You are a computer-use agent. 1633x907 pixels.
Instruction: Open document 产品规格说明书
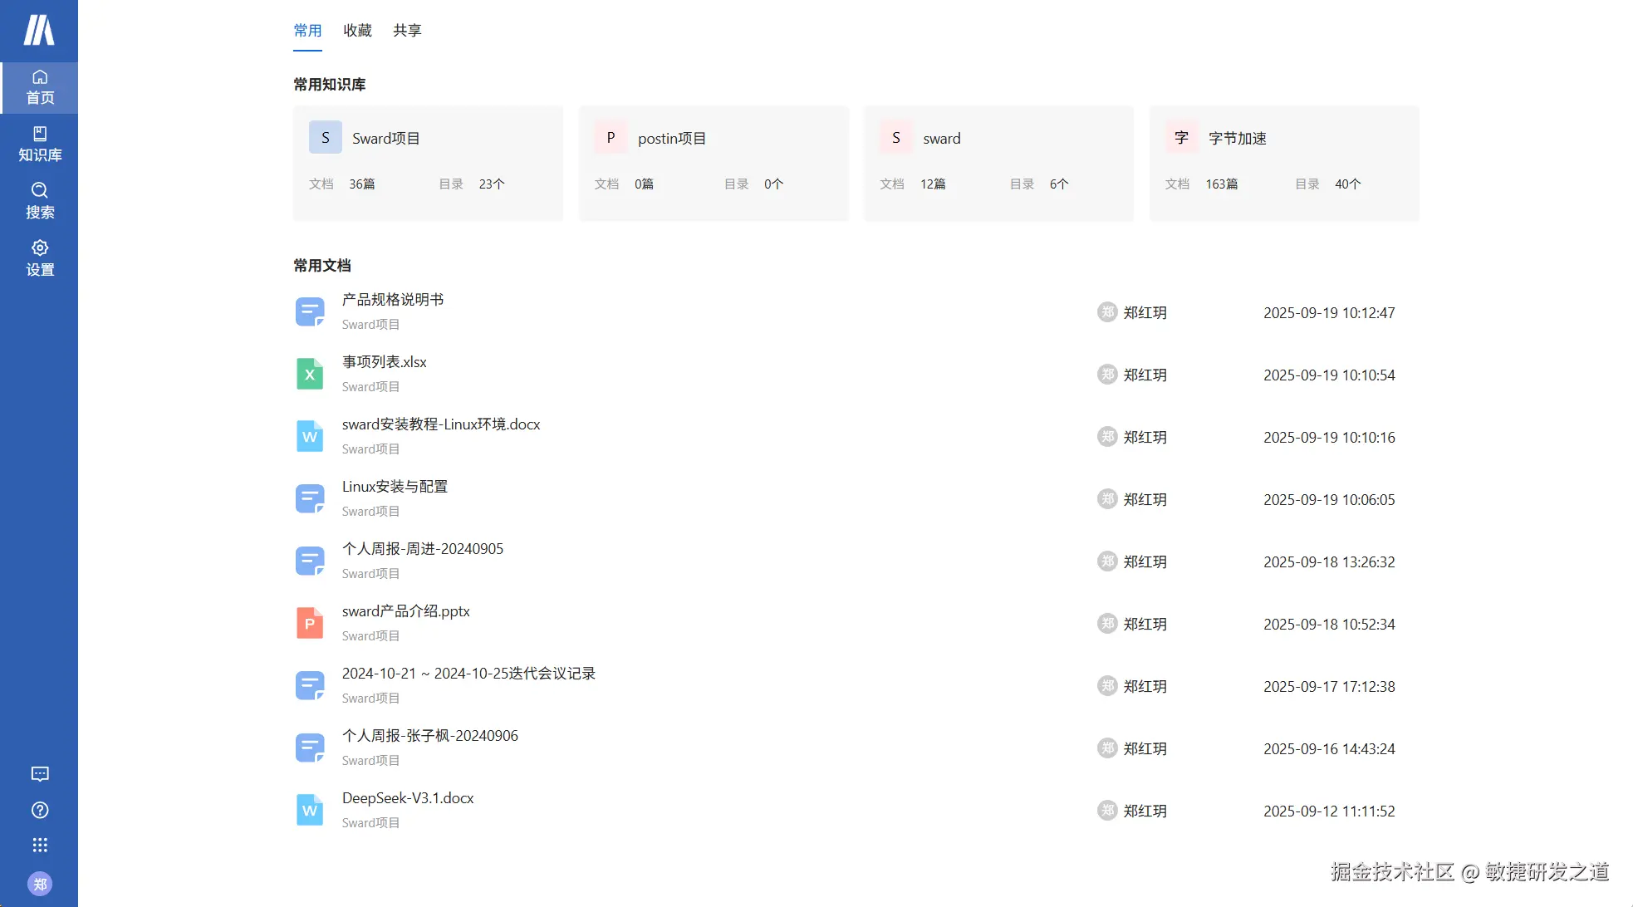coord(393,300)
